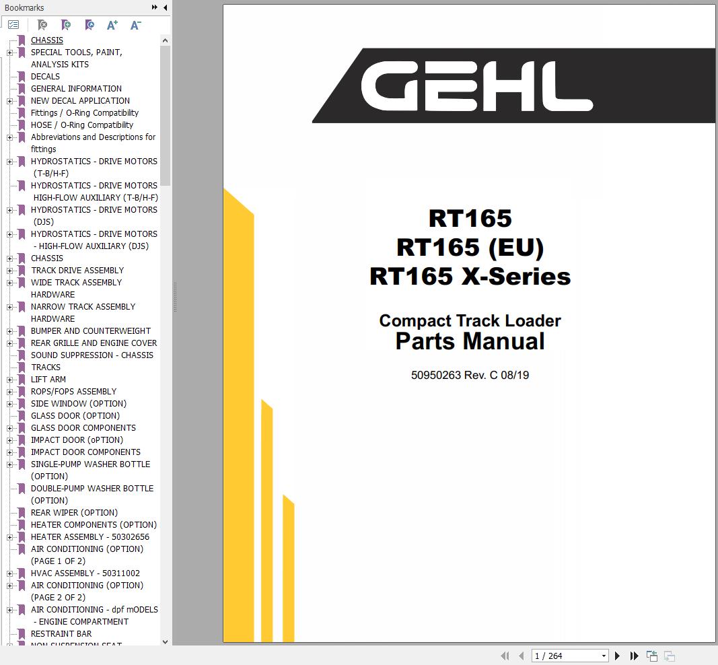Open HYDROSTATICS - HIGH-FLOW AUXILIARY (DJS) bookmark

tap(94, 240)
